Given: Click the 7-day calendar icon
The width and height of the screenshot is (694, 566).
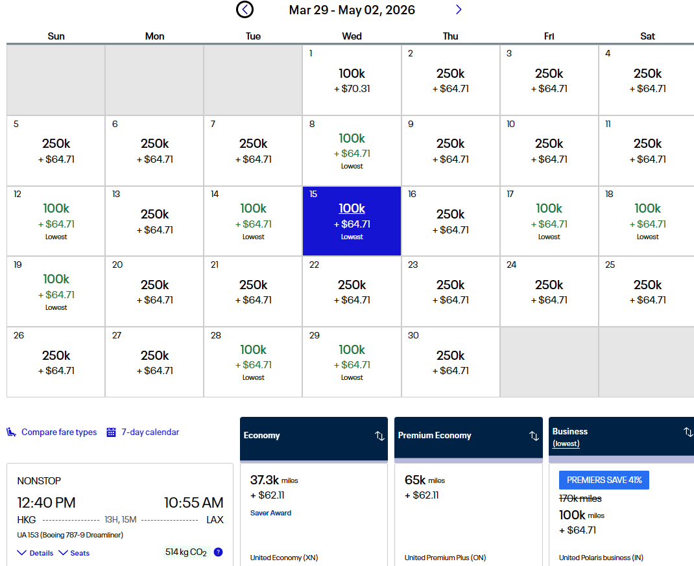Looking at the screenshot, I should click(x=112, y=432).
